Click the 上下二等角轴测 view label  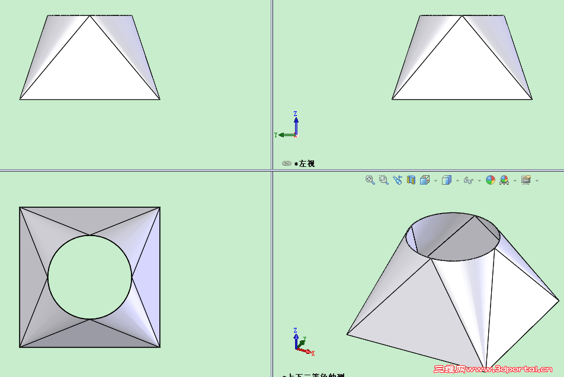pos(316,374)
